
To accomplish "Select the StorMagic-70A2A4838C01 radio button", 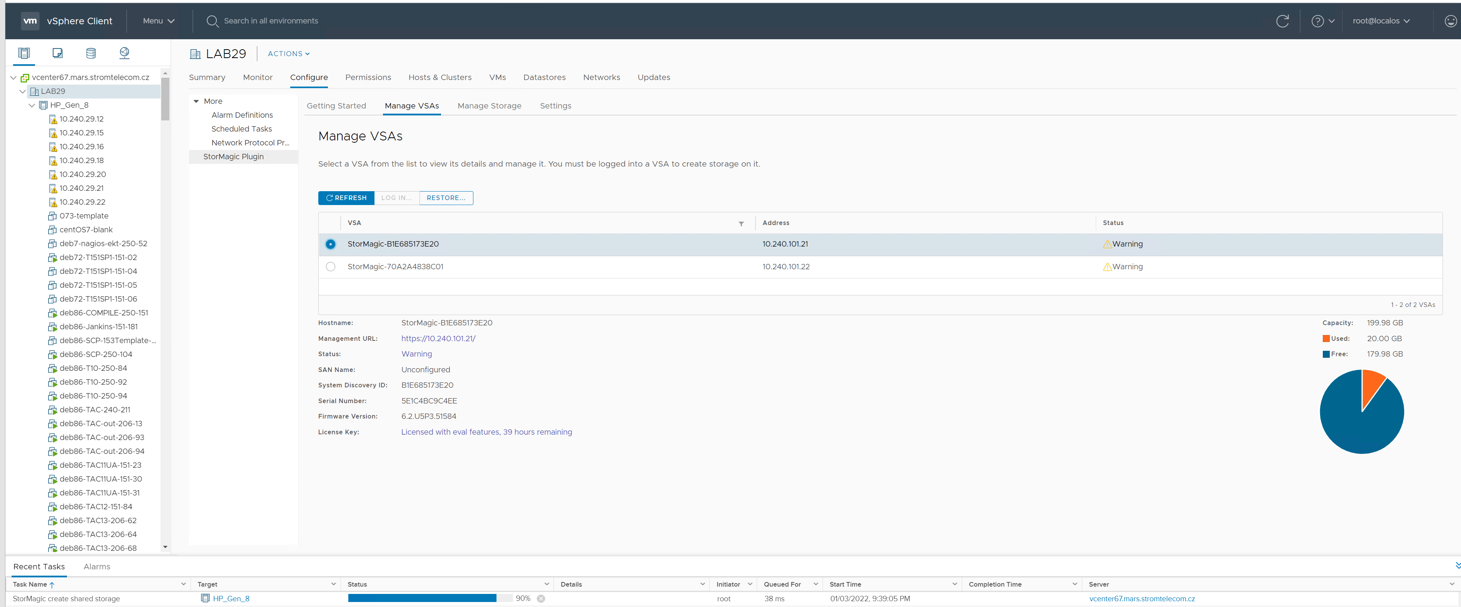I will click(x=330, y=267).
